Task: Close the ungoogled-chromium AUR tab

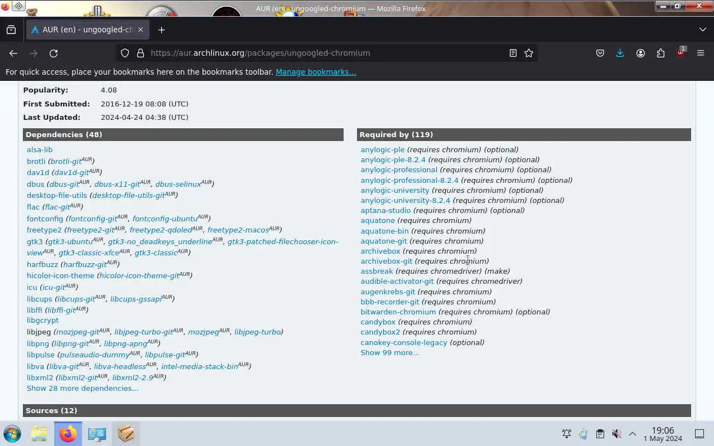Action: point(141,30)
